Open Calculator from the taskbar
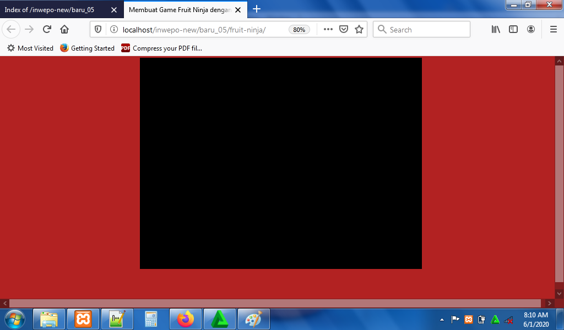 (151, 319)
